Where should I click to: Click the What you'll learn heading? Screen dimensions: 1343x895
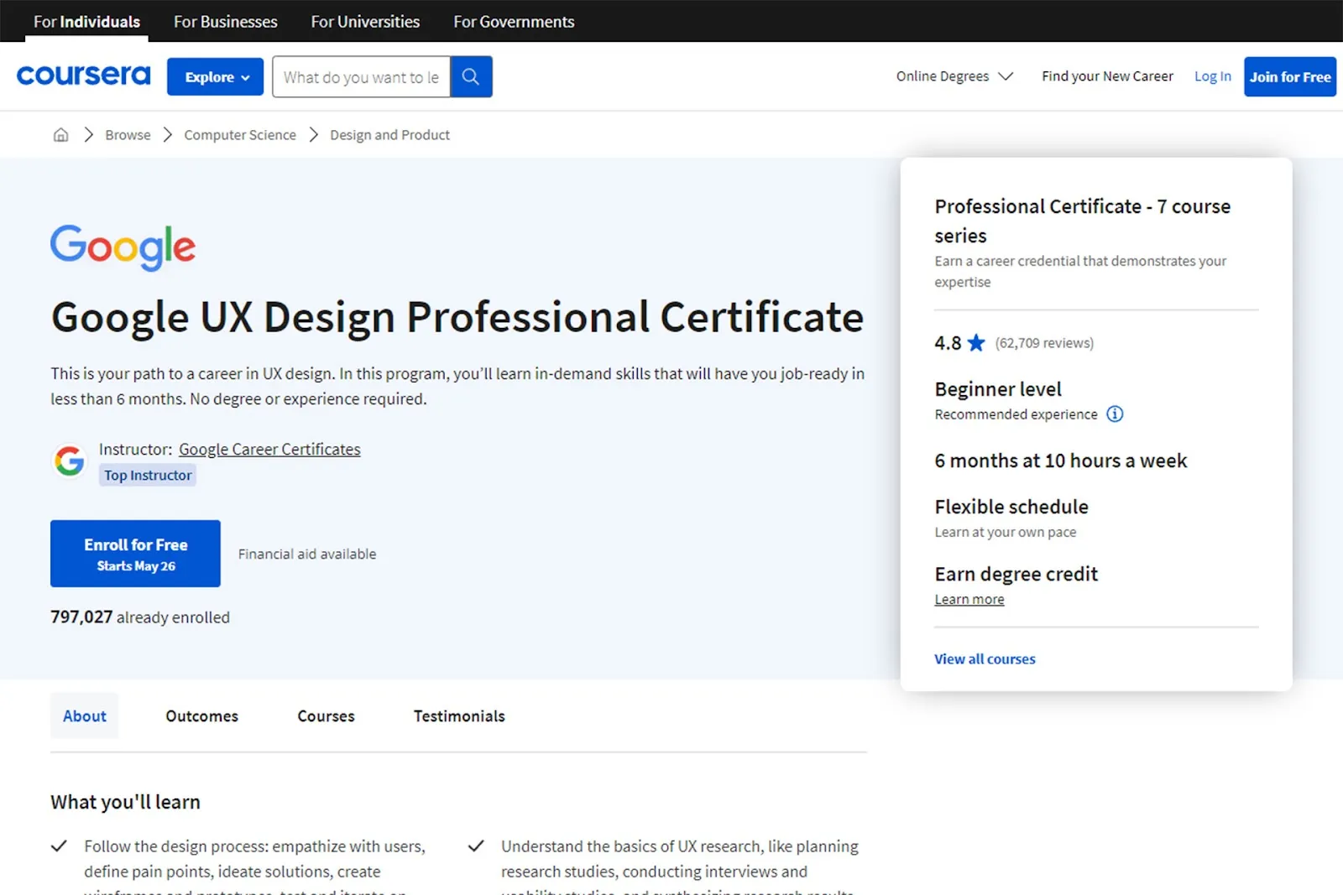pos(125,802)
